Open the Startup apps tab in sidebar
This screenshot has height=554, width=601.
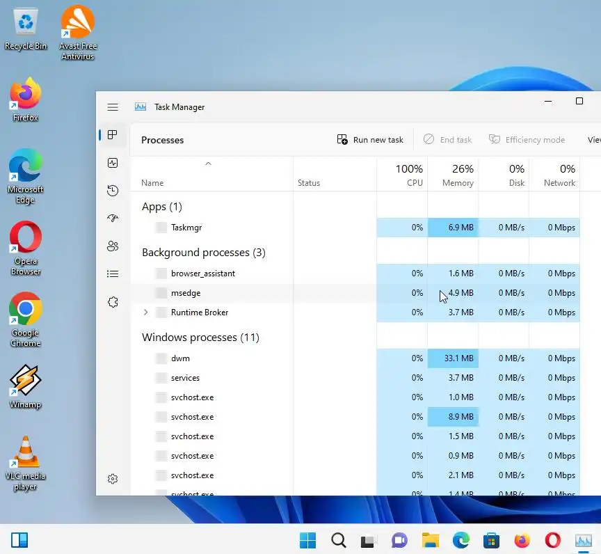pyautogui.click(x=113, y=218)
